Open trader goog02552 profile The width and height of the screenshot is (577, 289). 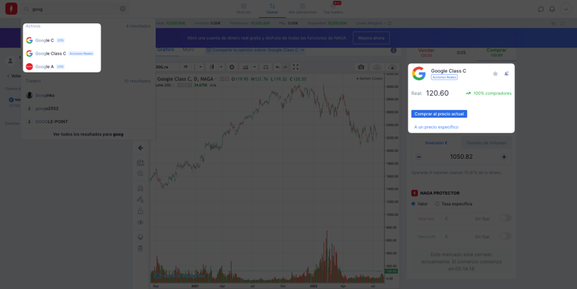pos(88,108)
